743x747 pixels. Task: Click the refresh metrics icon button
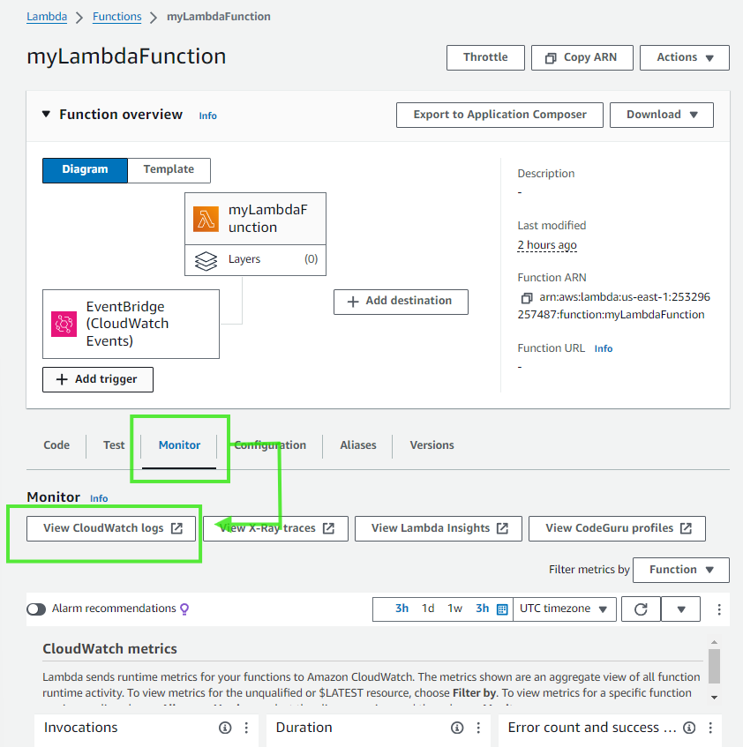coord(641,609)
